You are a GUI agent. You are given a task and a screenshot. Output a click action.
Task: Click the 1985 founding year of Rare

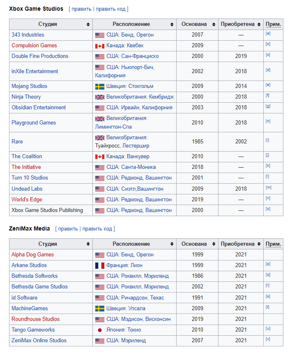click(198, 142)
